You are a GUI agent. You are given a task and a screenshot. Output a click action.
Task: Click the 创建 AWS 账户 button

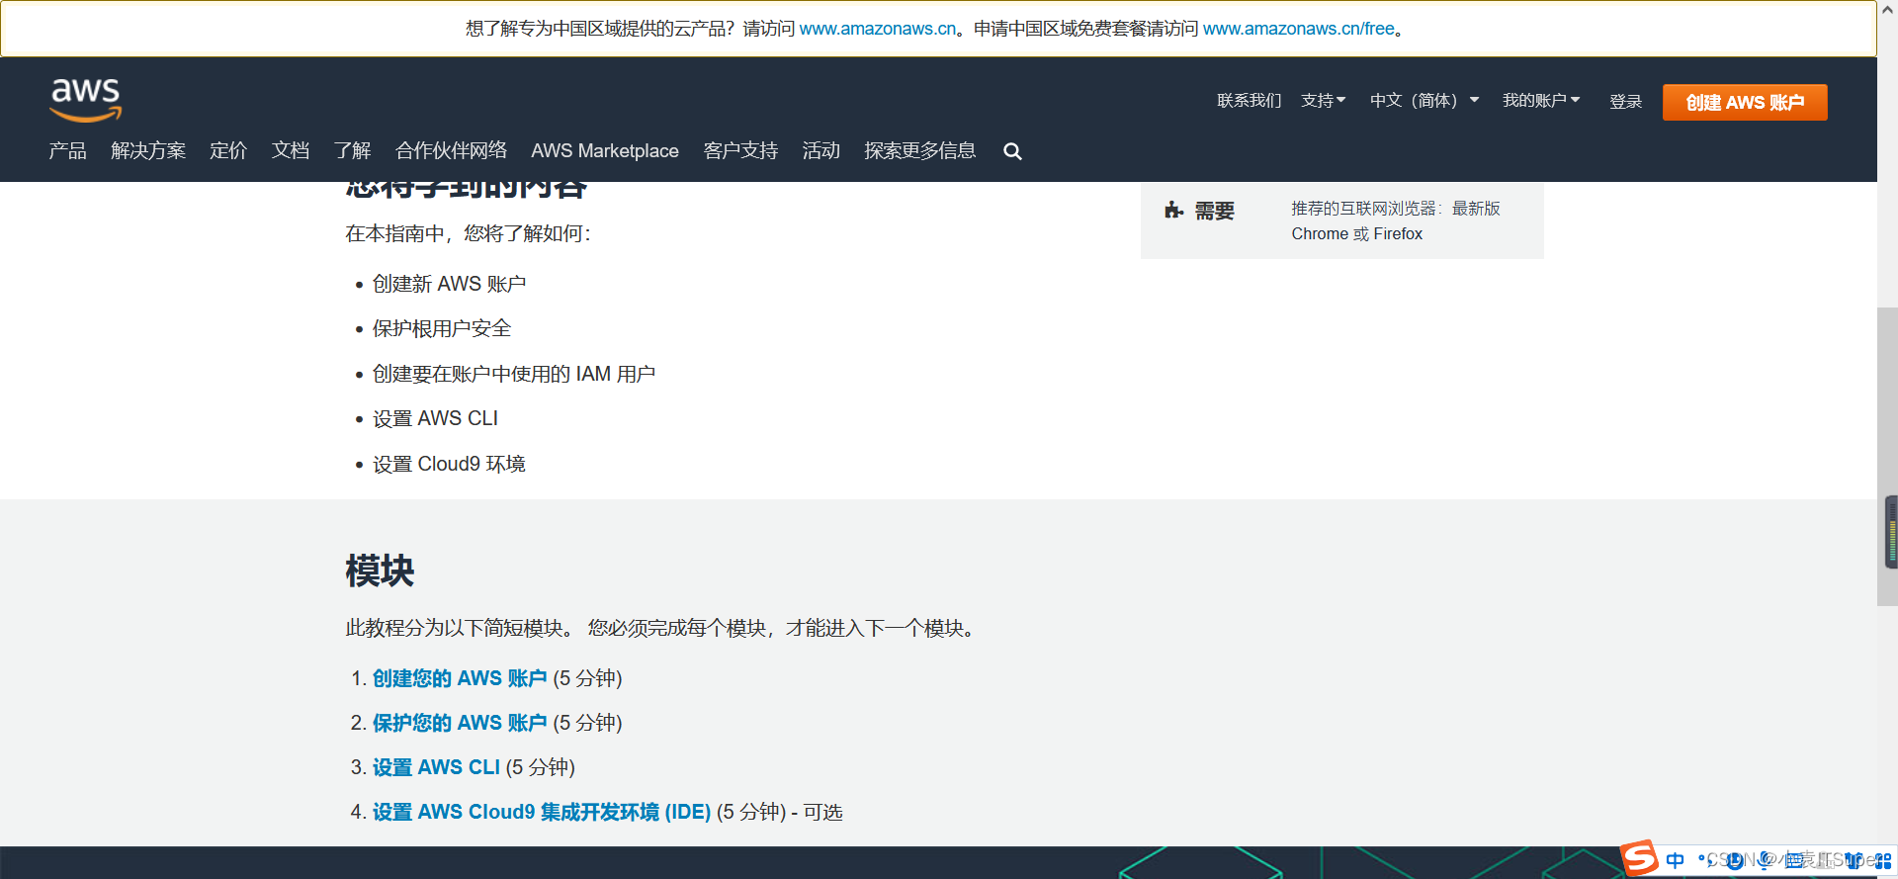pos(1745,102)
